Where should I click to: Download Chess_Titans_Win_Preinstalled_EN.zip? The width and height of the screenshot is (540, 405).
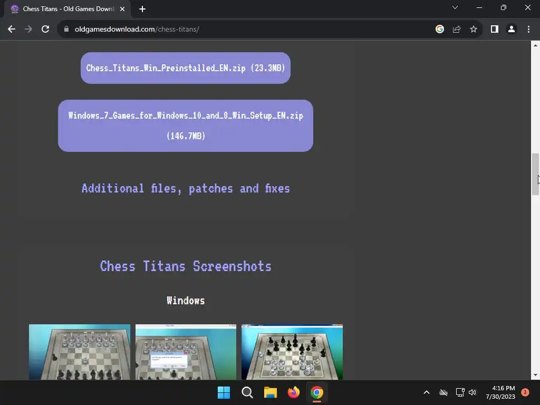186,68
